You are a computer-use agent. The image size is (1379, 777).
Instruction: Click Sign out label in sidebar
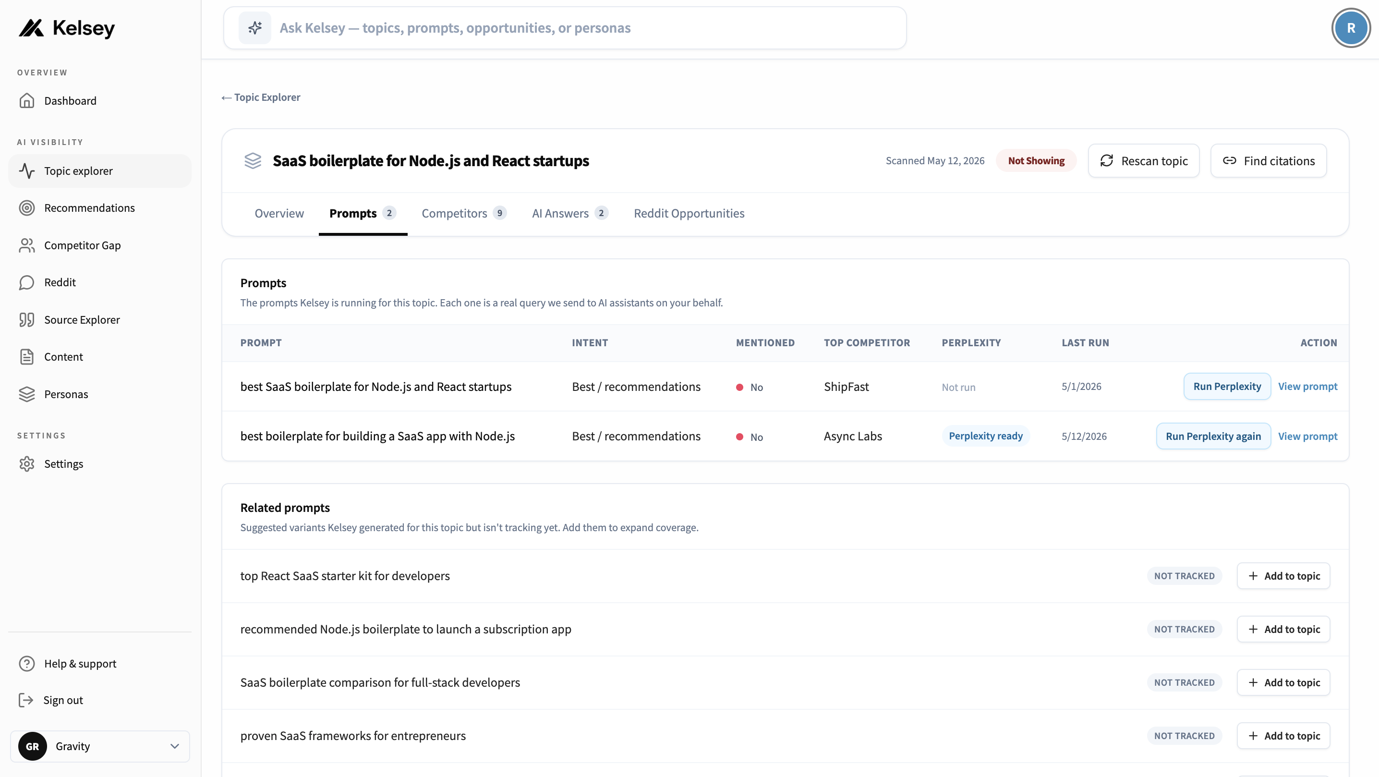pyautogui.click(x=63, y=700)
